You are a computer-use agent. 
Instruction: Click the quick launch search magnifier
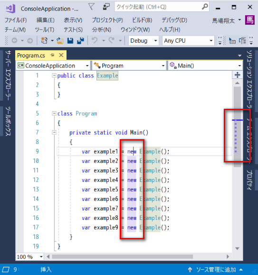click(x=205, y=7)
